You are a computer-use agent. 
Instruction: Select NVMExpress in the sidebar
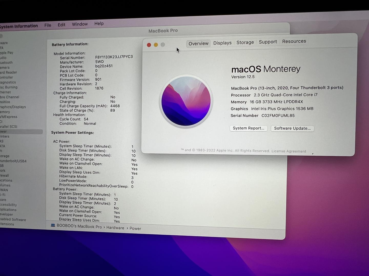[x=9, y=117]
